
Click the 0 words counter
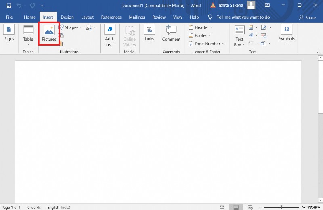[34, 207]
